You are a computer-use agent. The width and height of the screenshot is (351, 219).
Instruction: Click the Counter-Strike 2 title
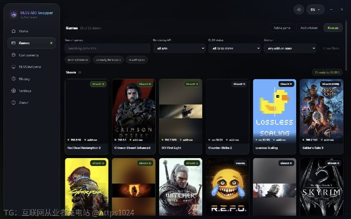pos(220,148)
